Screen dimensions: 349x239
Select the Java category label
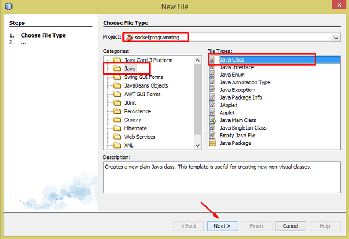(130, 69)
